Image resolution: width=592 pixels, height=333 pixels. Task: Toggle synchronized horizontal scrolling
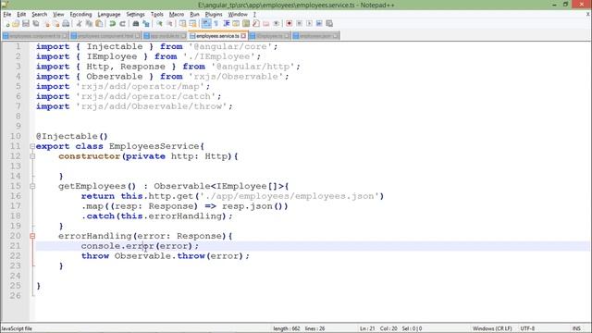coord(192,23)
